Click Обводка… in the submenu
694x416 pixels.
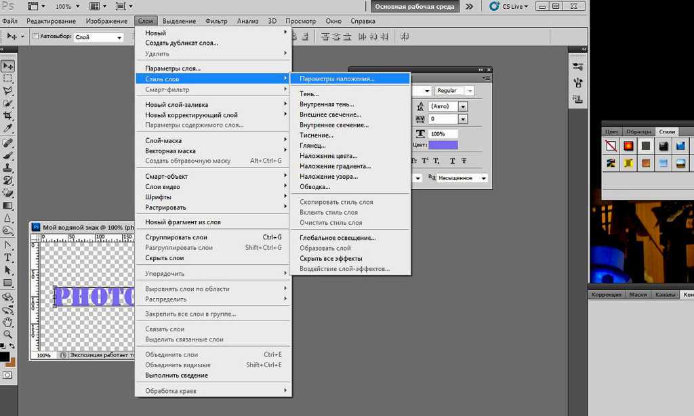[314, 187]
